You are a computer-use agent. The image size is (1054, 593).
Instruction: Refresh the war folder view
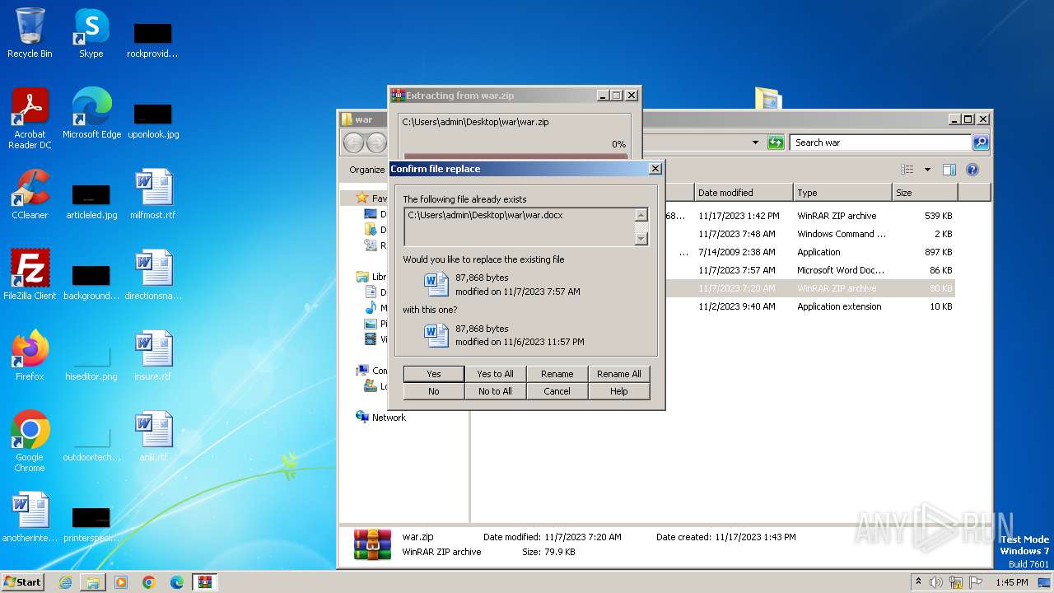click(776, 142)
